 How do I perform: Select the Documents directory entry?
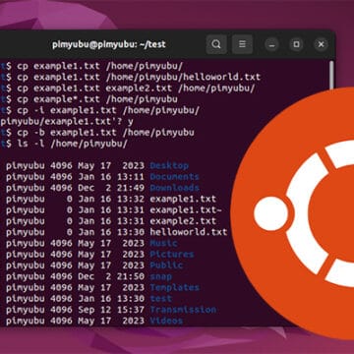click(174, 177)
